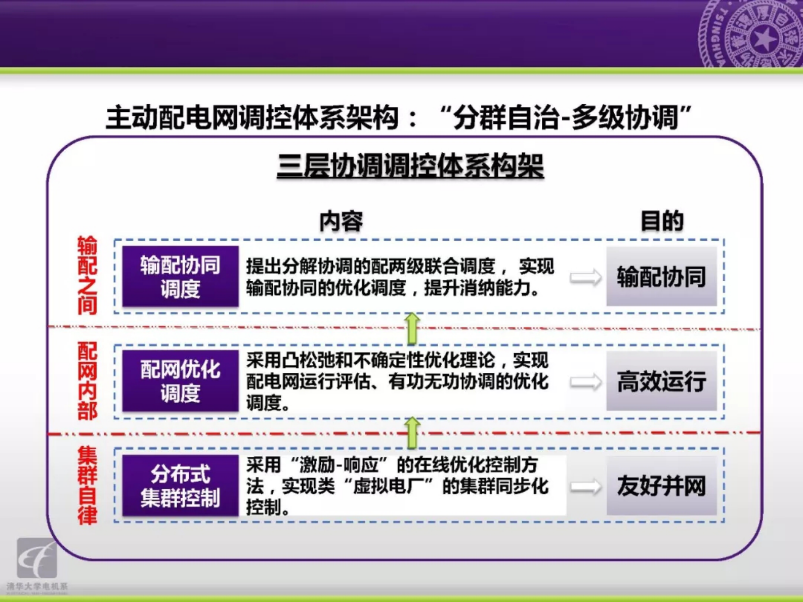Click the white arrow pointing to 高效运行
This screenshot has width=803, height=602.
(585, 382)
